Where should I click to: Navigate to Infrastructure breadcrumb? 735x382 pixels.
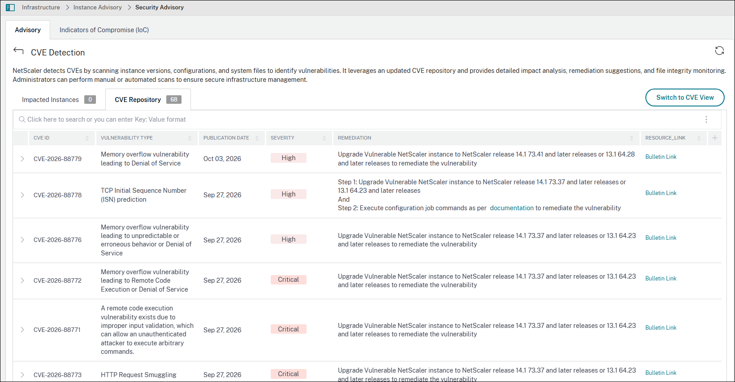pyautogui.click(x=41, y=8)
